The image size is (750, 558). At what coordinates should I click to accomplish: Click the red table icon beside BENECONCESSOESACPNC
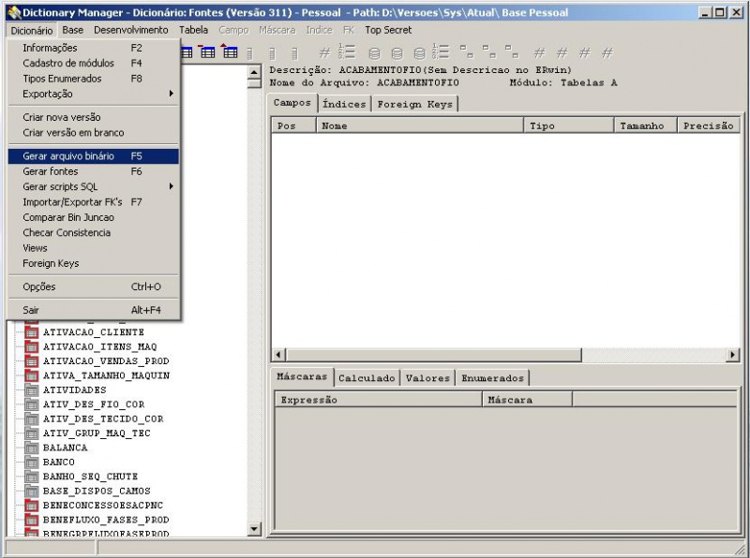click(x=31, y=506)
